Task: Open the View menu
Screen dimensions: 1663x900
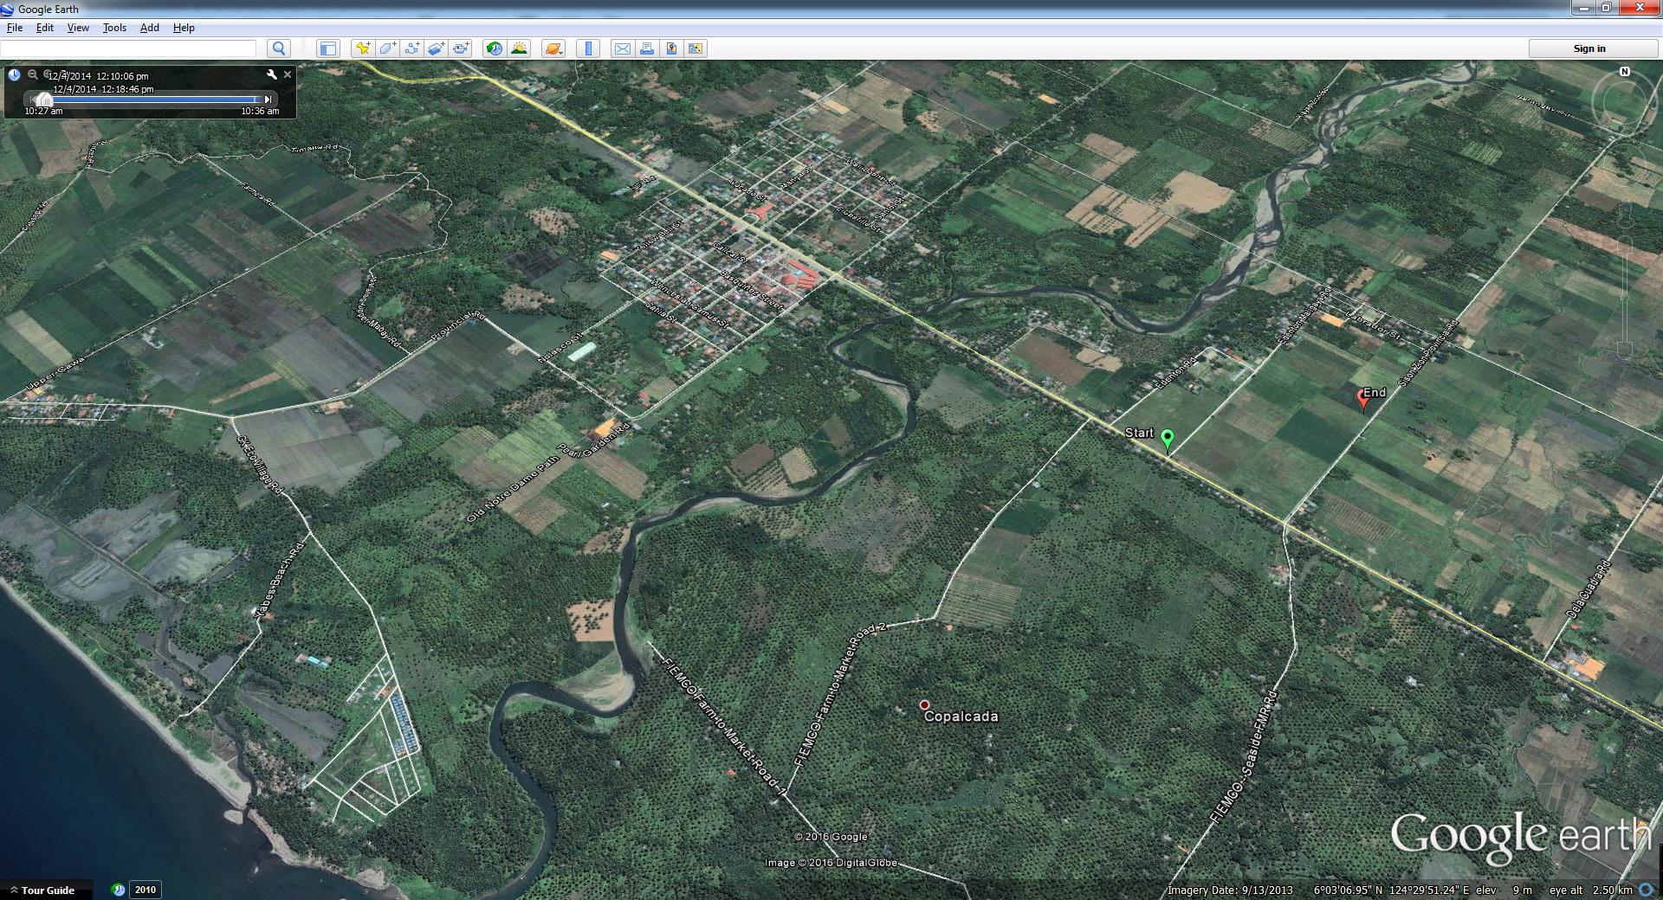Action: (x=78, y=28)
